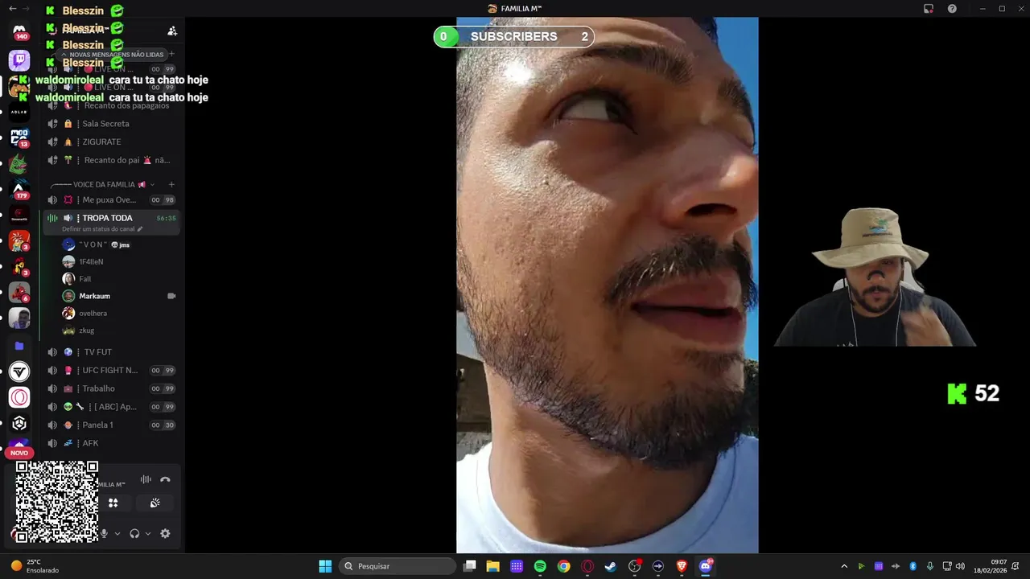Click the red NOVO badge

point(19,453)
